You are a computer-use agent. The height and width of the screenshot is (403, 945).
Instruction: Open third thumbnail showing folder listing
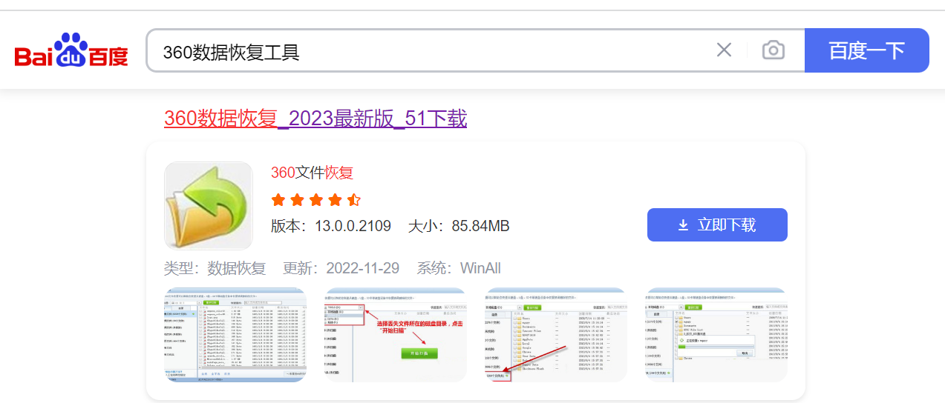point(556,335)
